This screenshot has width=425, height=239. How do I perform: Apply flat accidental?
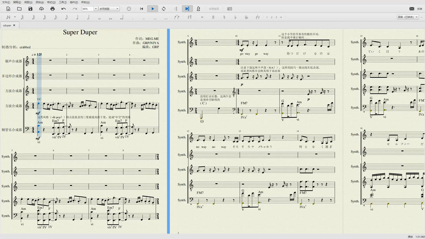click(235, 17)
